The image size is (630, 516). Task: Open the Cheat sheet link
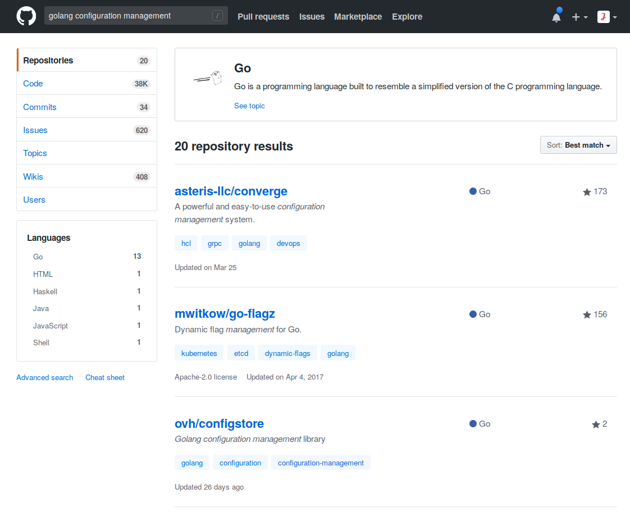[105, 377]
